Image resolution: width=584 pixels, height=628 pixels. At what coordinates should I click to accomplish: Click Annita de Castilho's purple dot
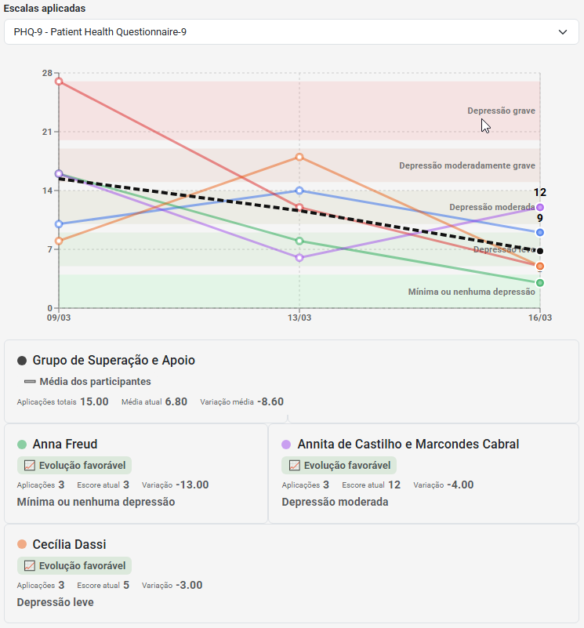[x=286, y=445]
